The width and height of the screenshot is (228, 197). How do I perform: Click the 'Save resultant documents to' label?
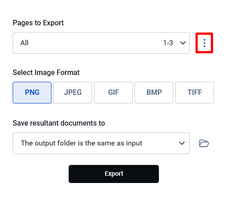59,123
